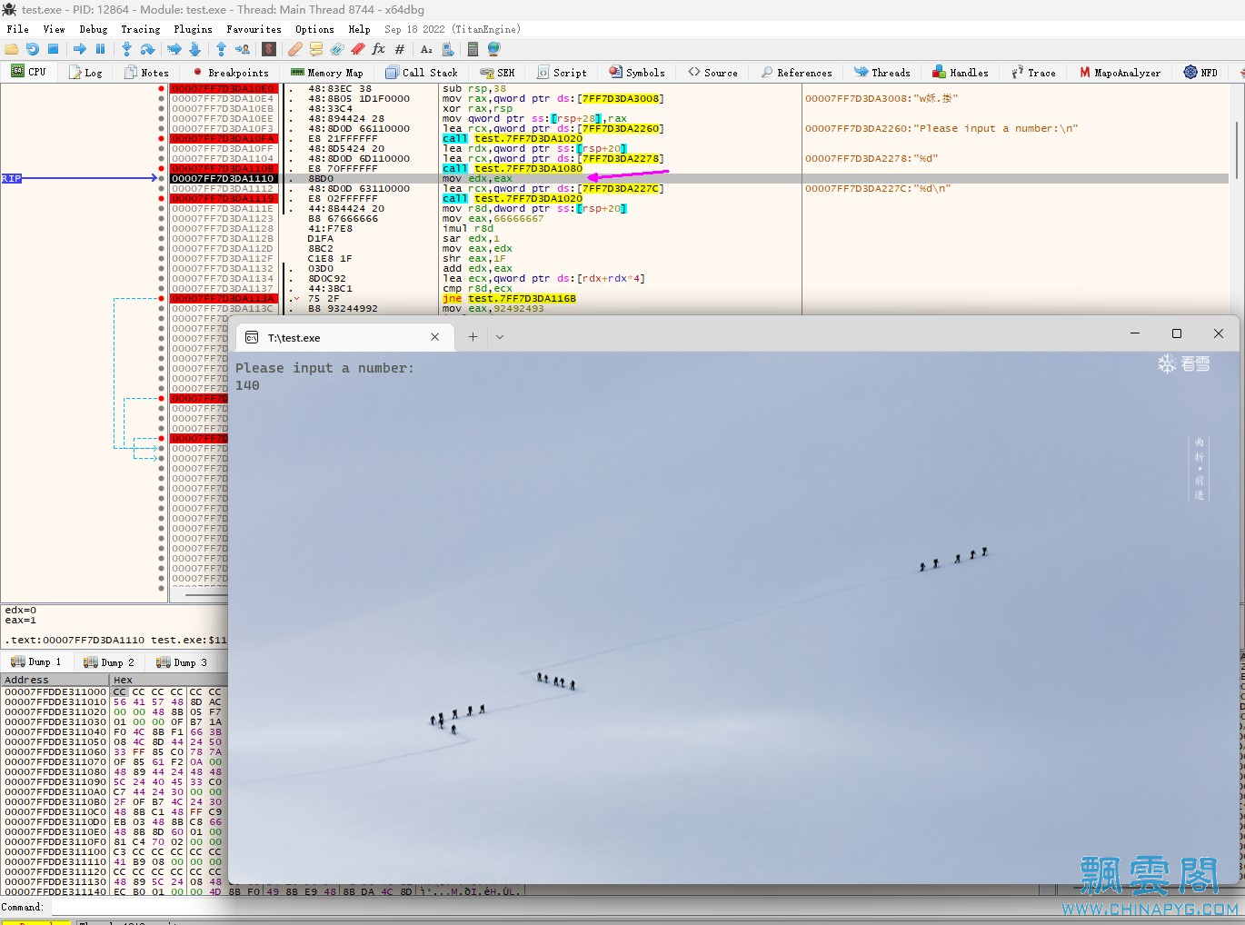Select the Dump 2 tab
Image resolution: width=1245 pixels, height=925 pixels.
(109, 662)
